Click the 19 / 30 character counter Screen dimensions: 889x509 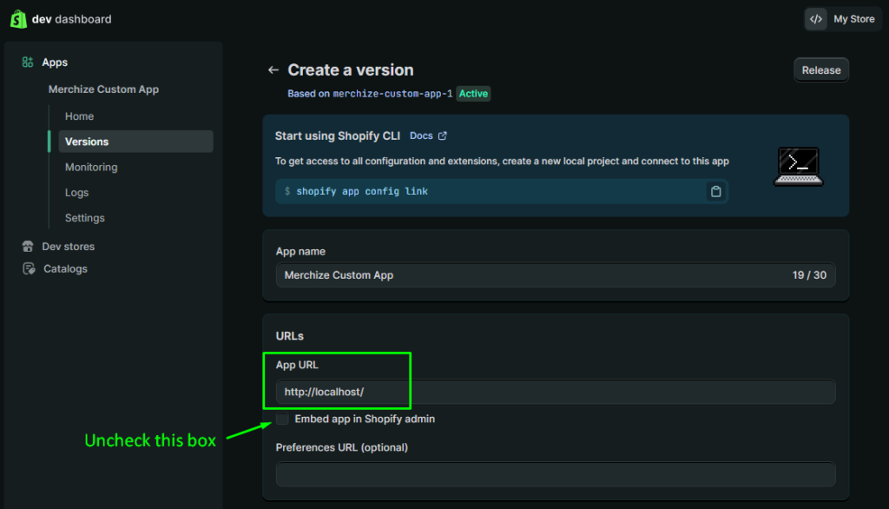coord(809,275)
